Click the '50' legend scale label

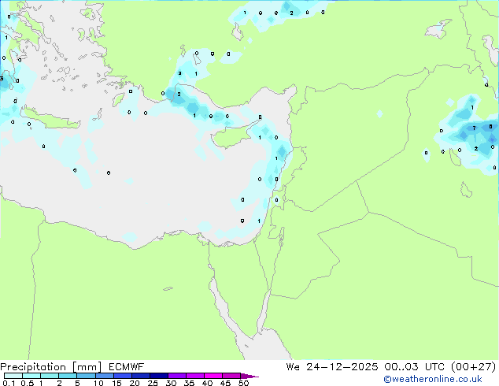click(x=243, y=383)
